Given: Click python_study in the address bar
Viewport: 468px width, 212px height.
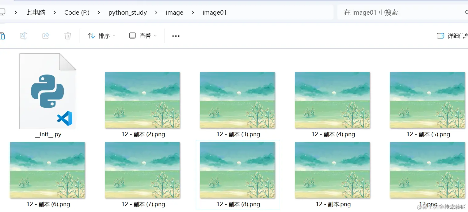Looking at the screenshot, I should tap(127, 13).
